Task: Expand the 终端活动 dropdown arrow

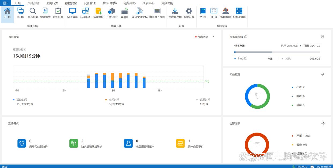Action: pos(213,37)
